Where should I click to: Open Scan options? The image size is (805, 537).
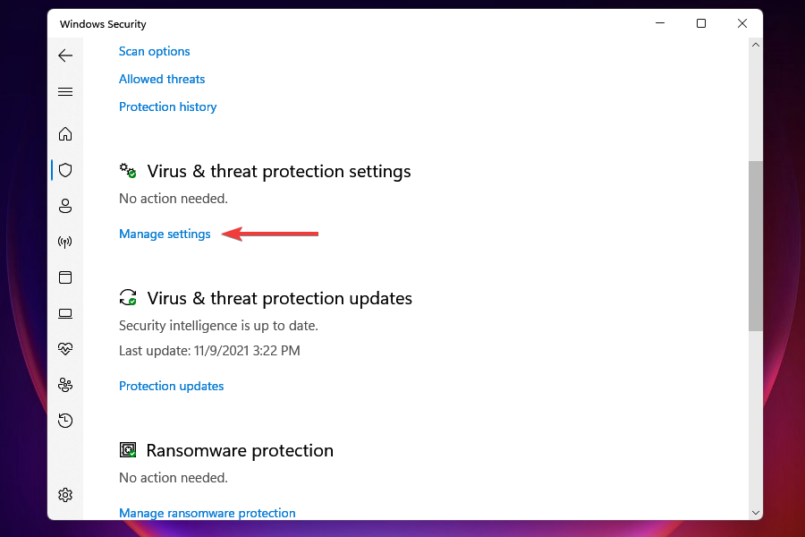(x=154, y=51)
